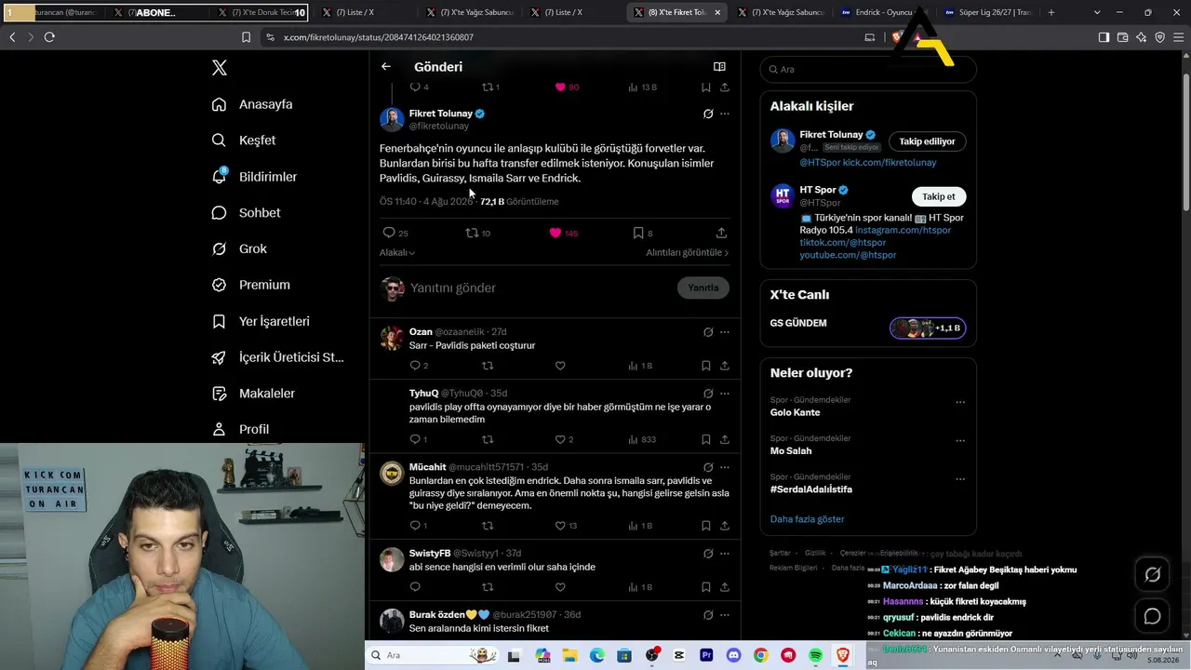
Task: Open Keşfet in the sidebar
Action: coord(245,141)
